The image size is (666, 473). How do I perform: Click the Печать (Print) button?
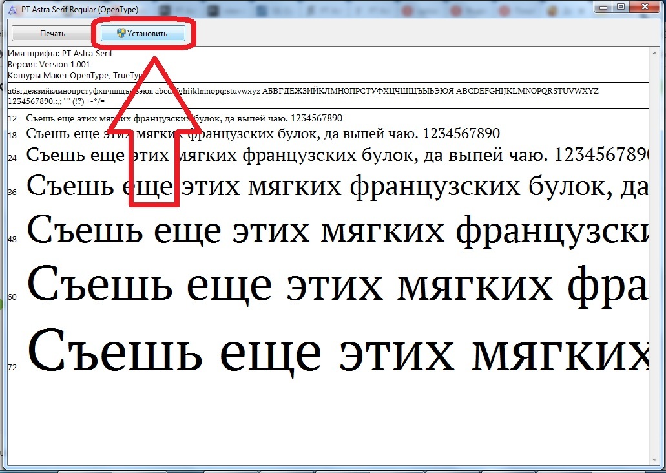pyautogui.click(x=52, y=34)
